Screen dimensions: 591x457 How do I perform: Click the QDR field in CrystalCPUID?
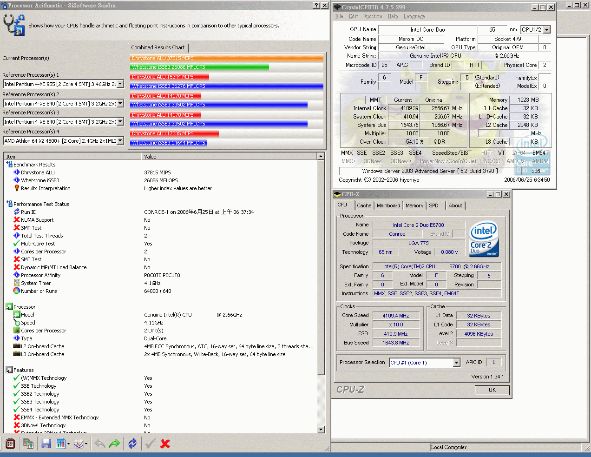coord(439,142)
